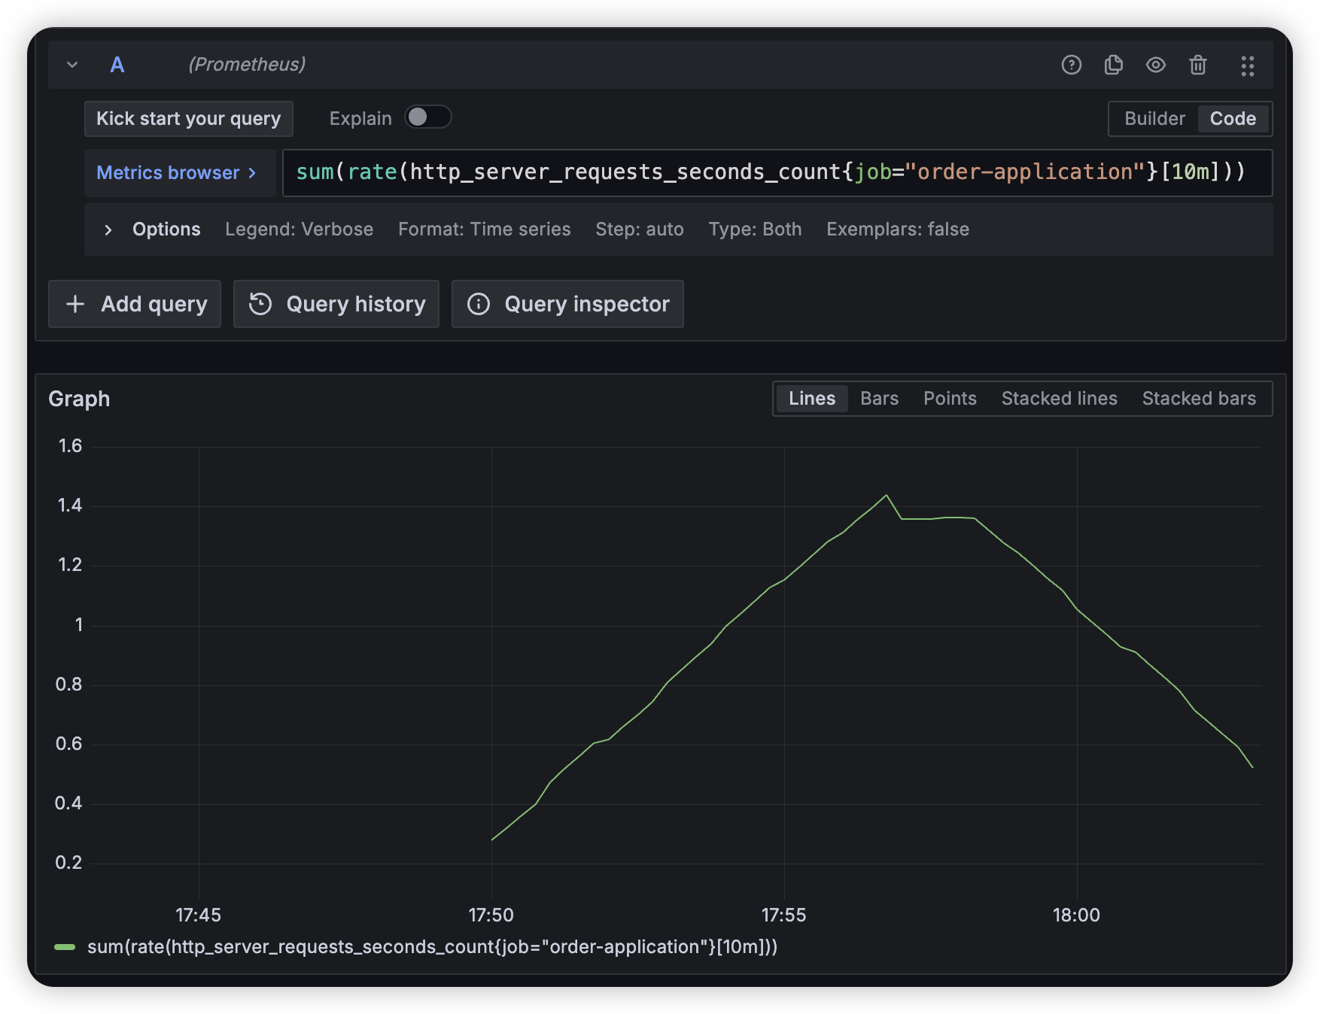The image size is (1320, 1014).
Task: Click into the PromQL query input field
Action: click(x=777, y=173)
